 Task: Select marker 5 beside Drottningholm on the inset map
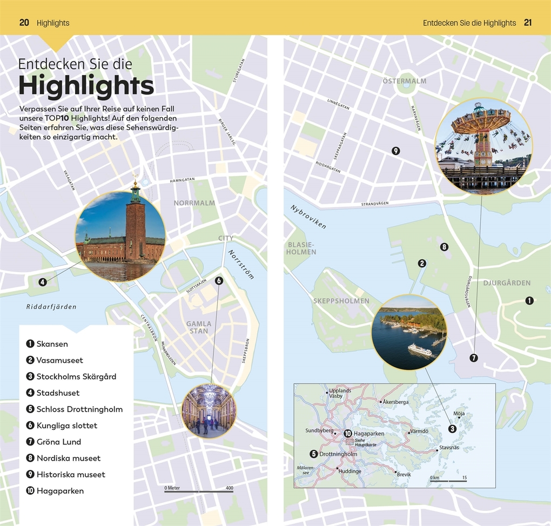pos(313,454)
